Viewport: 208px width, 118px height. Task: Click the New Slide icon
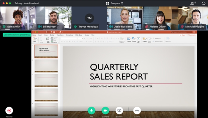(48, 39)
